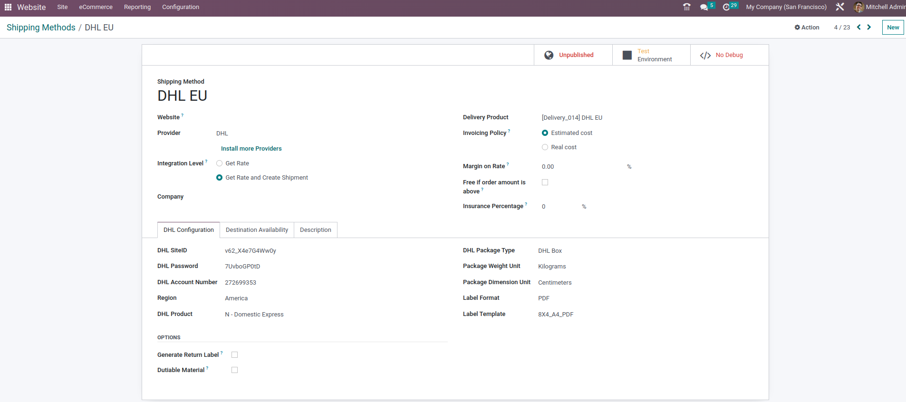Click Generate Return Label help question mark

point(222,353)
